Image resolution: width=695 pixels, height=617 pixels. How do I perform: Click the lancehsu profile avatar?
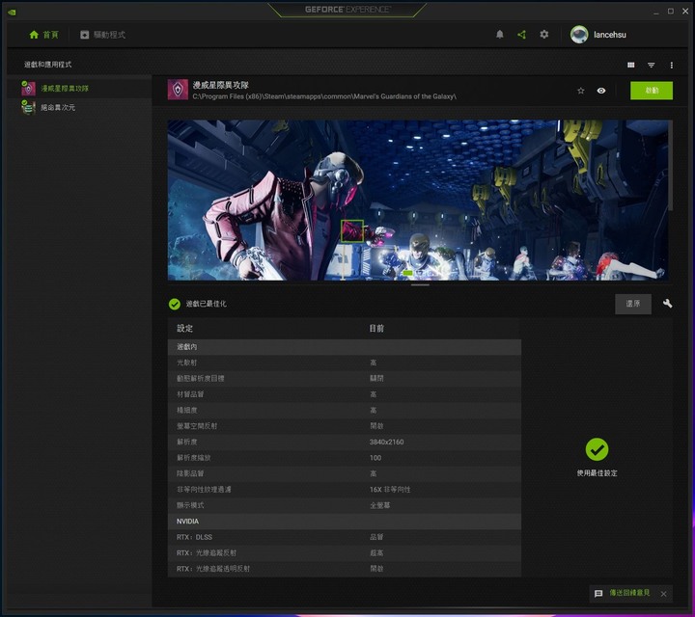tap(579, 35)
